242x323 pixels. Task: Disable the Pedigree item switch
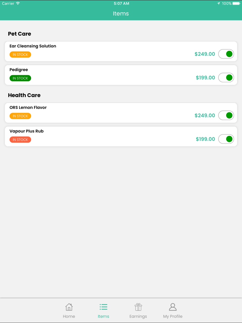pos(226,78)
